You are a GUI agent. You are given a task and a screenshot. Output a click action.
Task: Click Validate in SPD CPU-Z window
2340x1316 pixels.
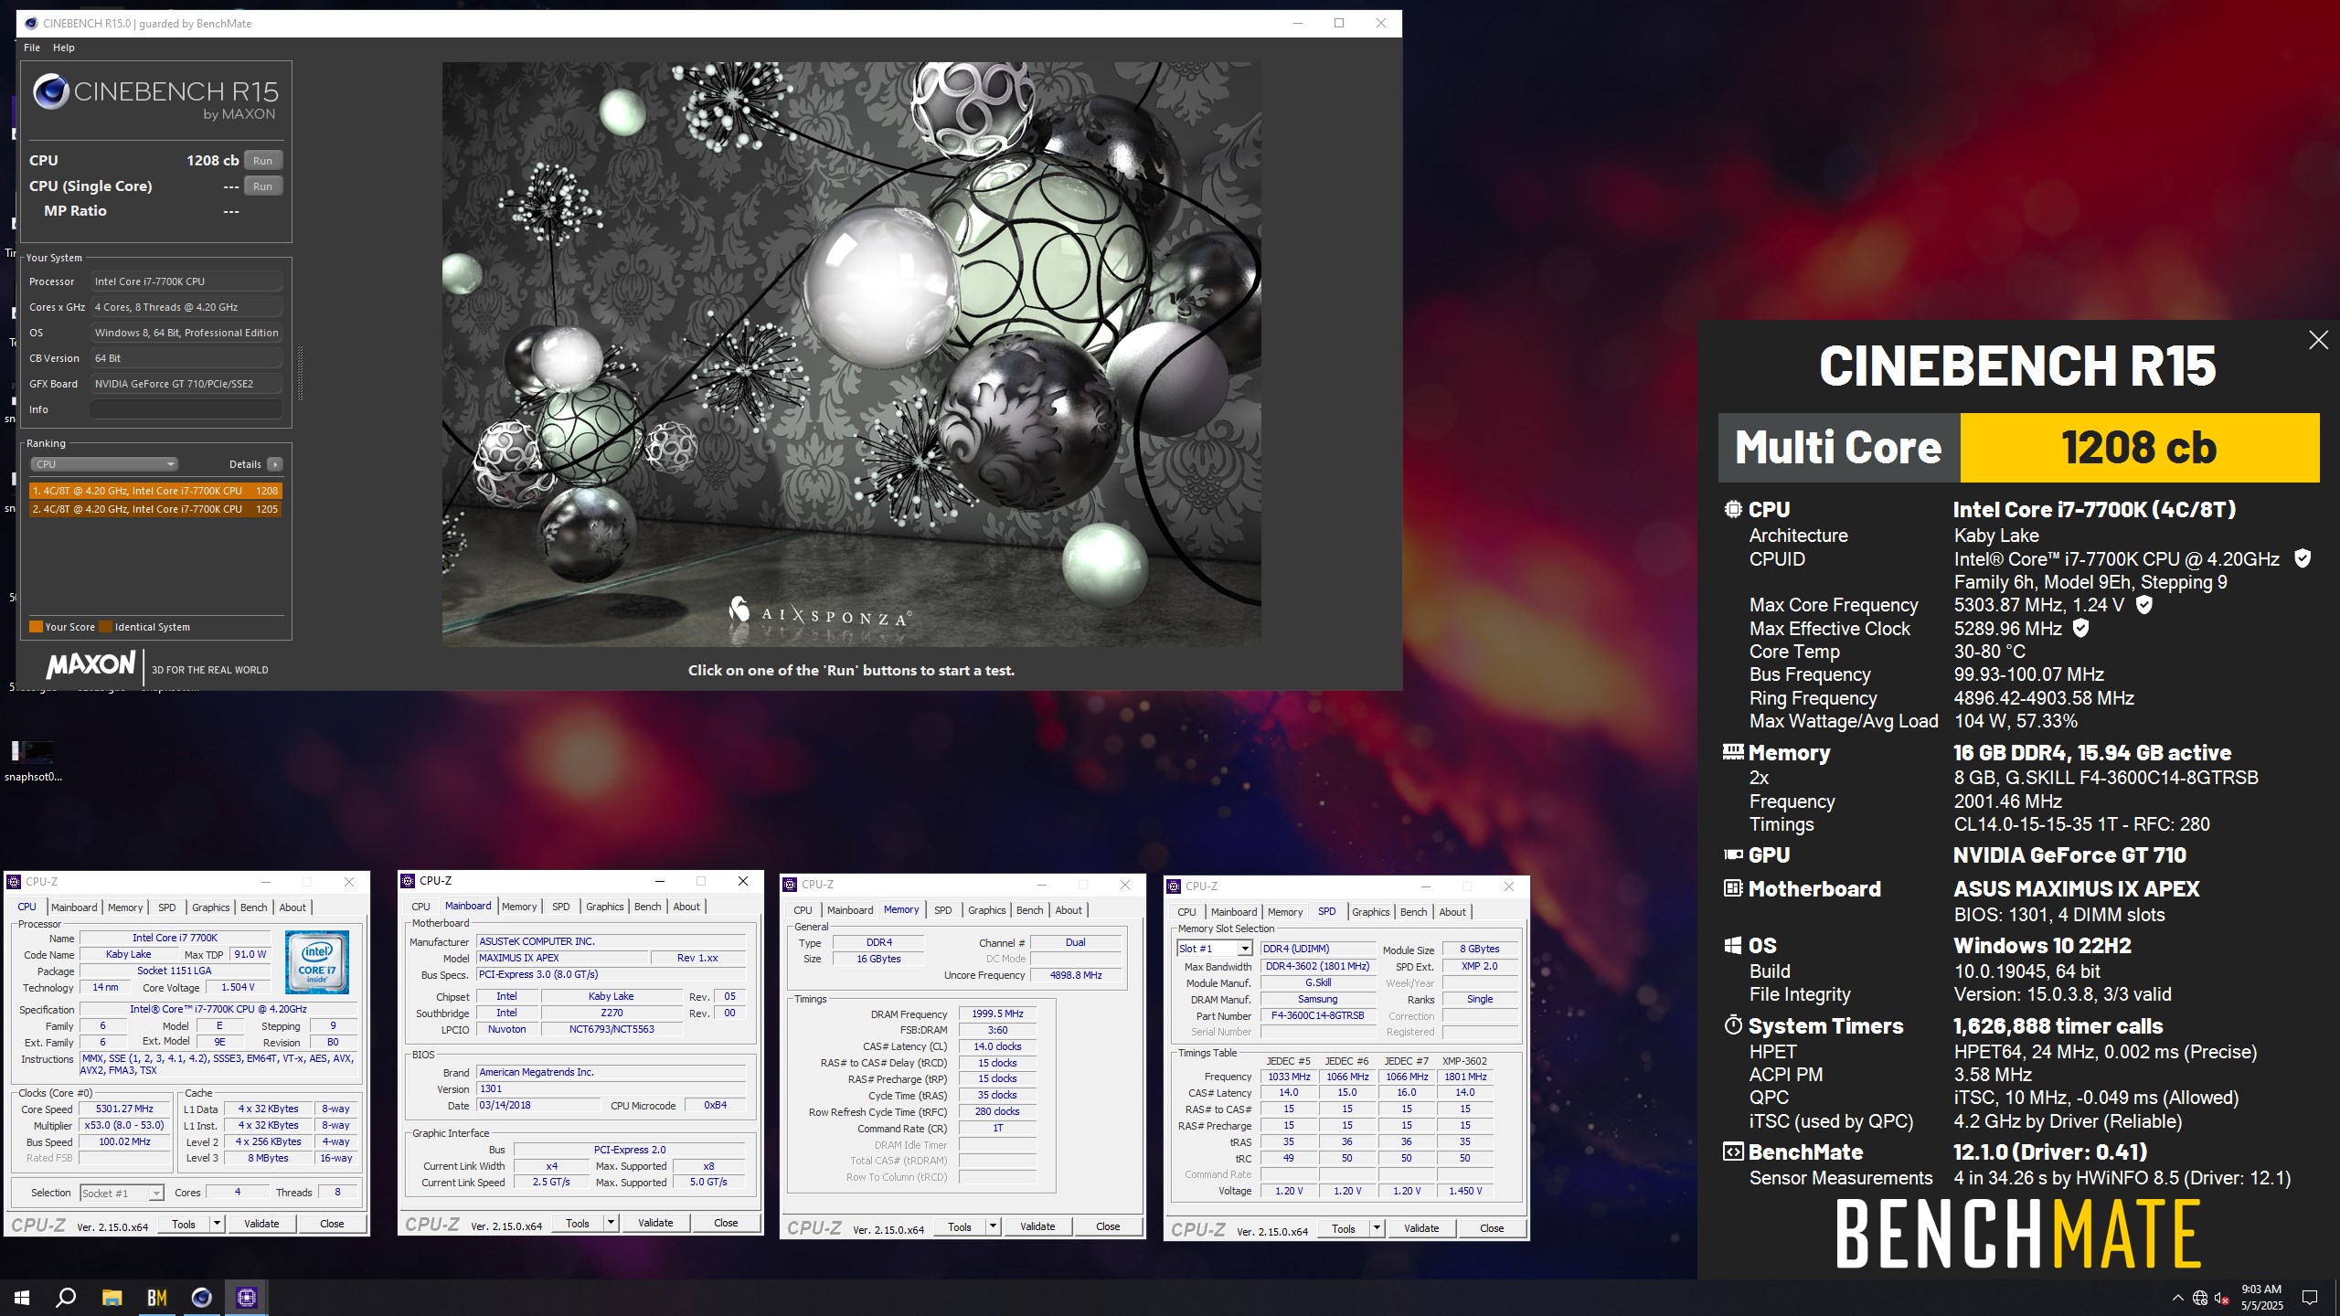[x=1421, y=1228]
